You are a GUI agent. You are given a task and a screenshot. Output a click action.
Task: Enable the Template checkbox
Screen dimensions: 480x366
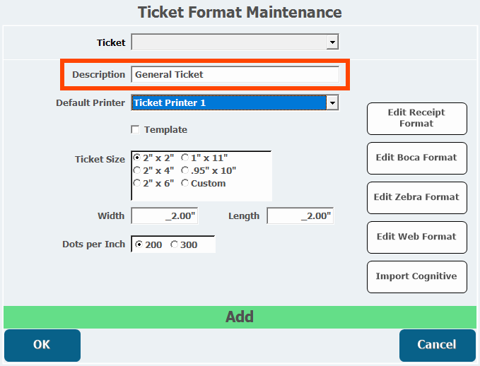(135, 130)
